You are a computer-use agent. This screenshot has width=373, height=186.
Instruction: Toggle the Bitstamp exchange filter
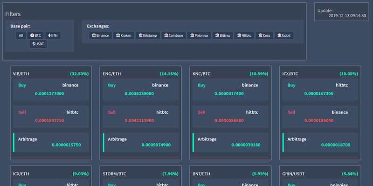point(148,36)
